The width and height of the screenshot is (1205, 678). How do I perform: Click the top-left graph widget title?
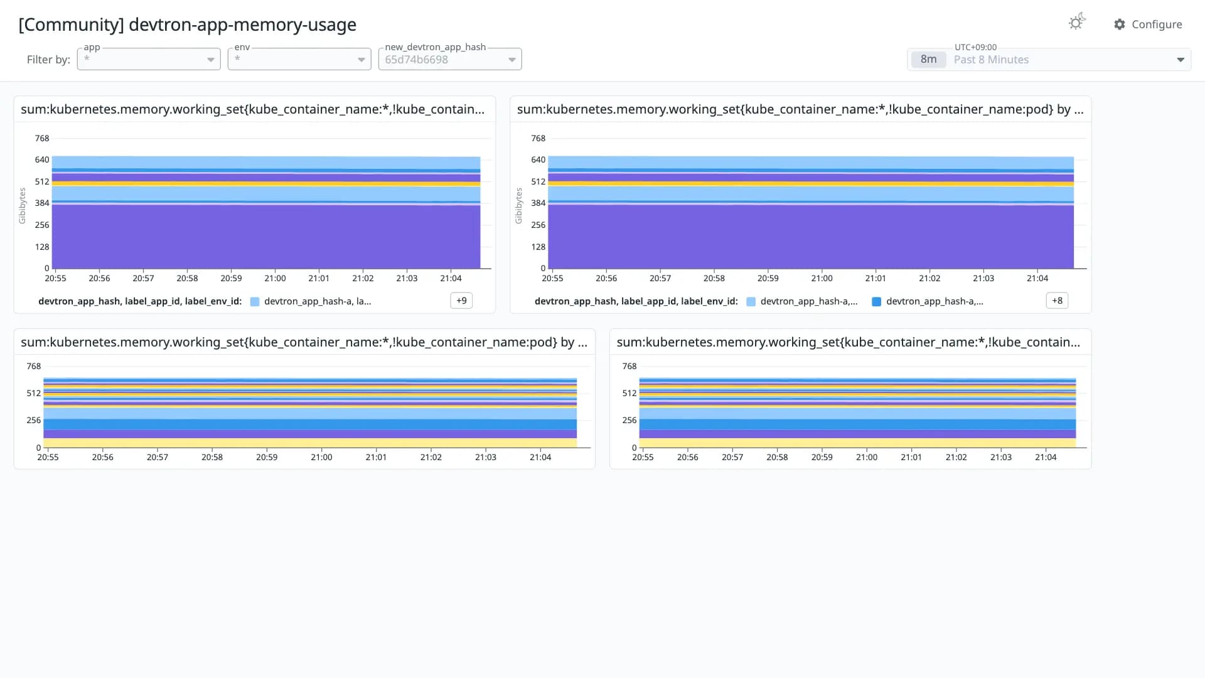coord(252,109)
